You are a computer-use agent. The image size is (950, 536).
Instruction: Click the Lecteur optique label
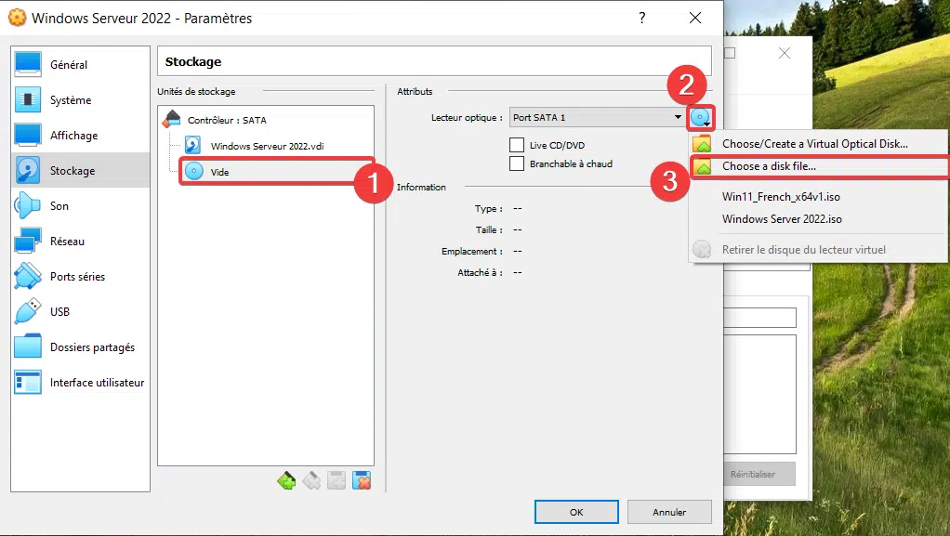[x=467, y=117]
